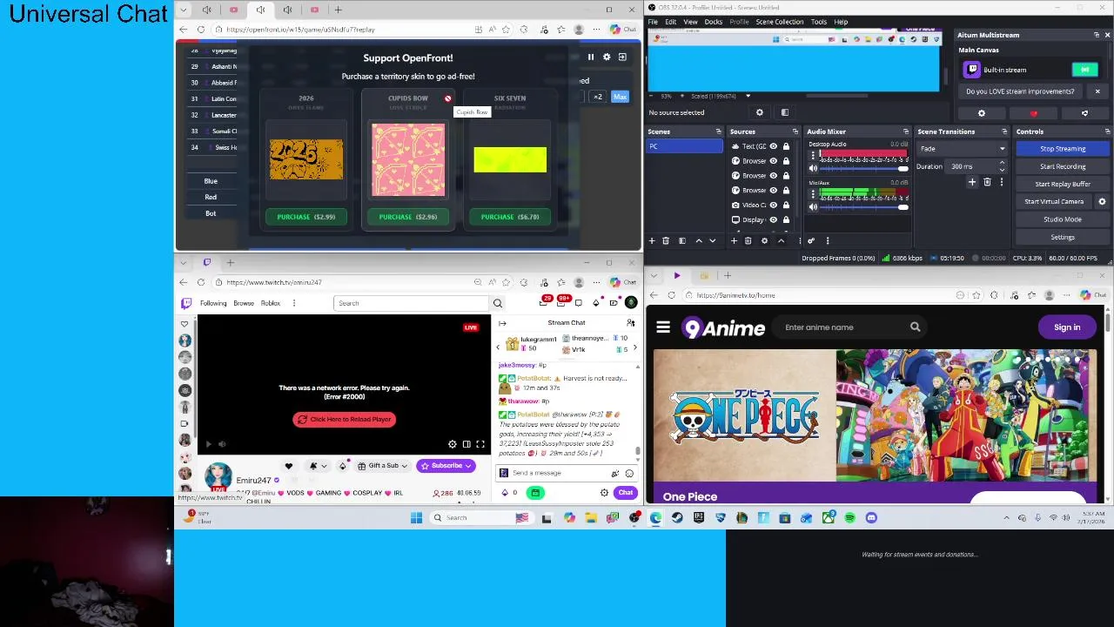Click the Twitch search magnifier icon

(498, 303)
